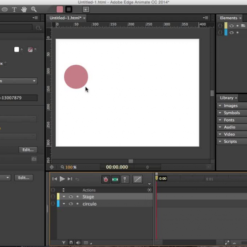Open the pink background color swatch
The width and height of the screenshot is (247, 247).
pos(60,9)
